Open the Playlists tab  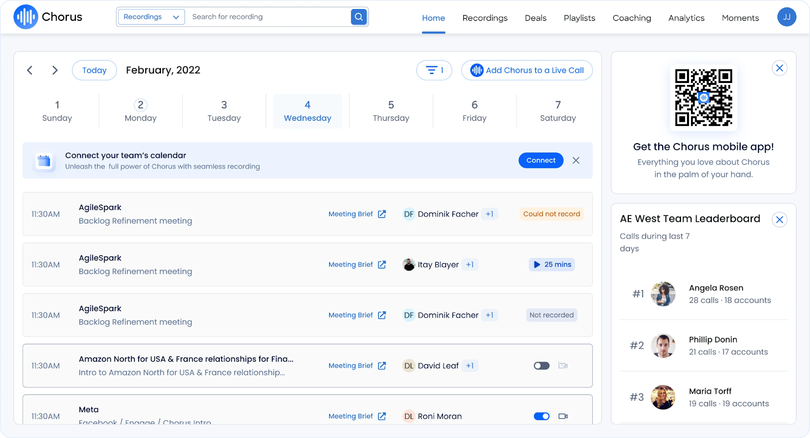(580, 18)
